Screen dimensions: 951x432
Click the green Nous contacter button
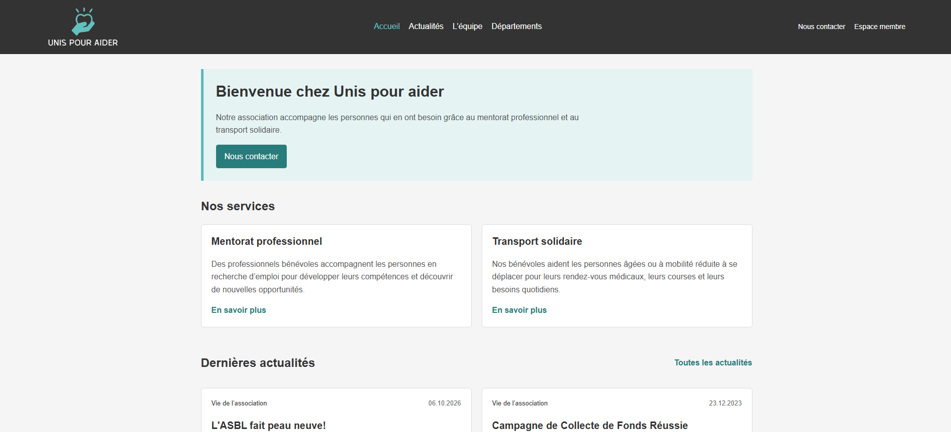pyautogui.click(x=251, y=156)
